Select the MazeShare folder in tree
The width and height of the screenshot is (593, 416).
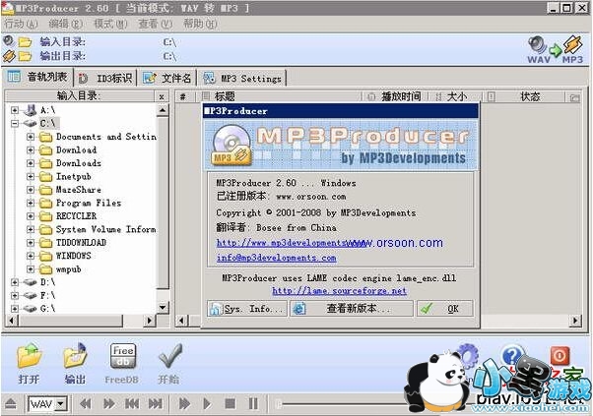click(78, 190)
